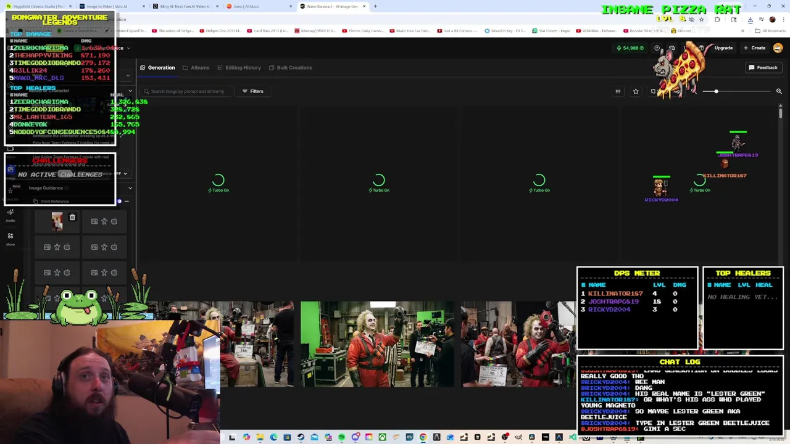The image size is (790, 444).
Task: Switch to the Editing History tab
Action: tap(239, 68)
